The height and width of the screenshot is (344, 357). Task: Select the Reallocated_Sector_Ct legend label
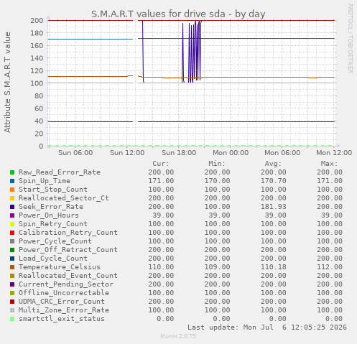(x=64, y=198)
